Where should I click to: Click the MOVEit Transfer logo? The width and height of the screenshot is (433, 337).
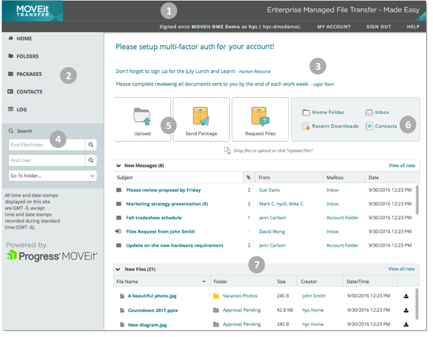point(33,12)
